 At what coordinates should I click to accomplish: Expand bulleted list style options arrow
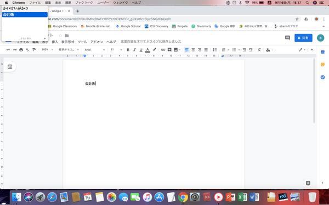point(239,50)
